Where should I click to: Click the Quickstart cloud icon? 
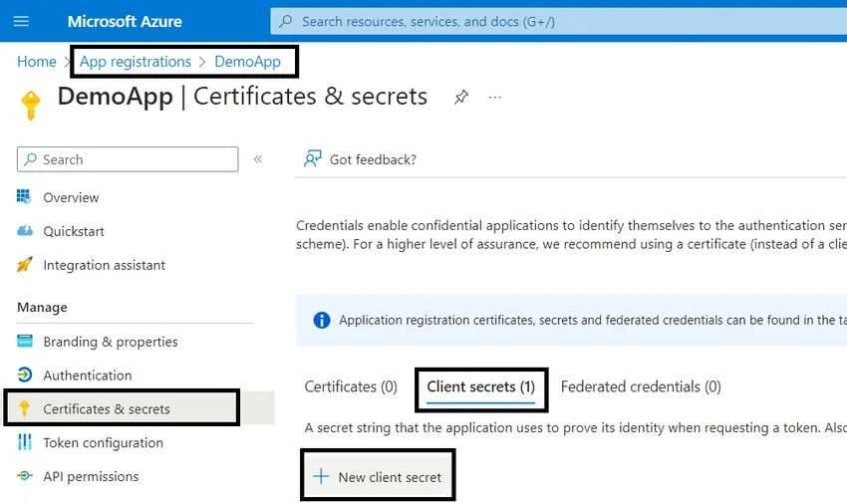coord(25,231)
